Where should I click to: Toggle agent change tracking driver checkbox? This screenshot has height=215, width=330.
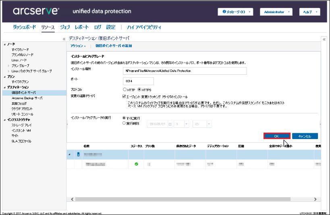(124, 96)
